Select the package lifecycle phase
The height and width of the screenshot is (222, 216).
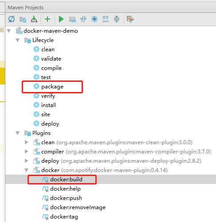[52, 87]
